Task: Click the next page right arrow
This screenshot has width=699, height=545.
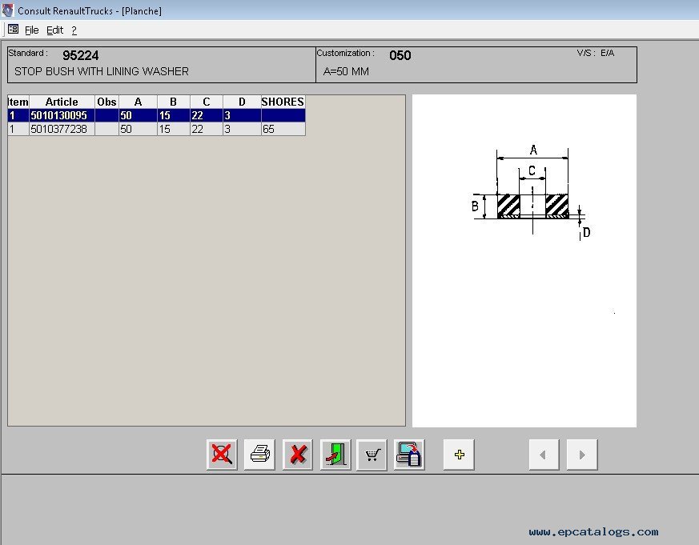Action: point(582,455)
